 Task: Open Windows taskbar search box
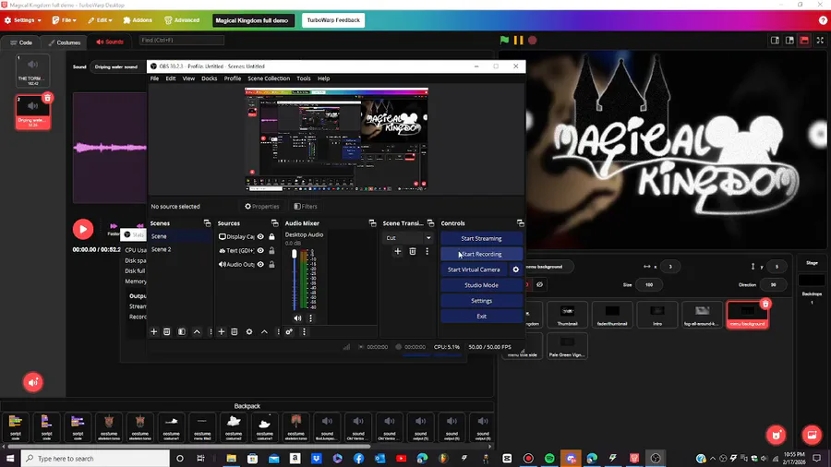point(95,459)
